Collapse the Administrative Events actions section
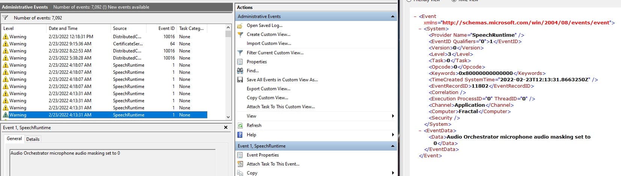Image resolution: width=621 pixels, height=176 pixels. (393, 16)
